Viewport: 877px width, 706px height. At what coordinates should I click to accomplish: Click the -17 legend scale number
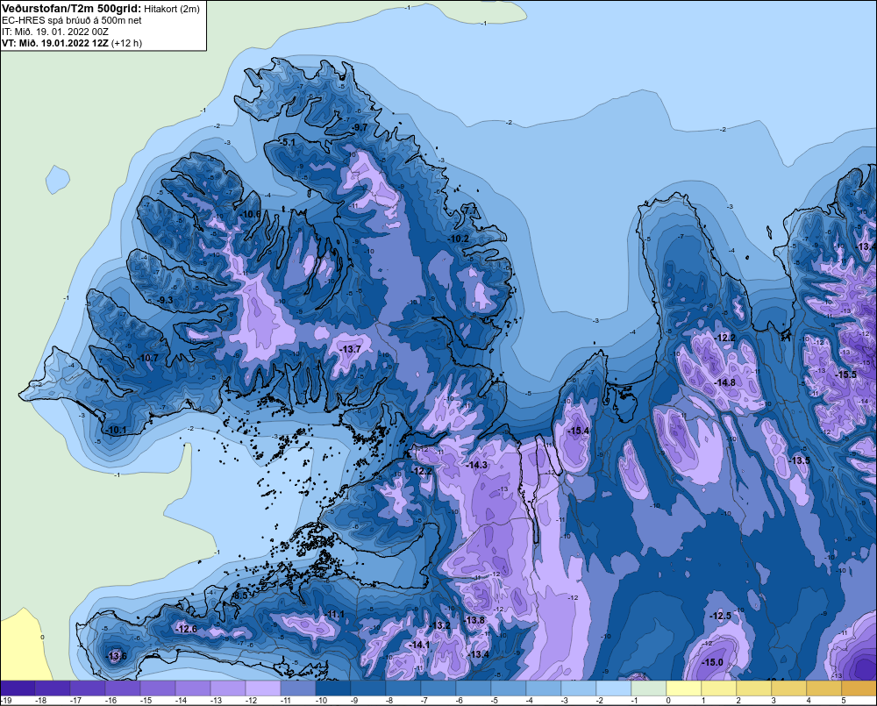point(74,701)
